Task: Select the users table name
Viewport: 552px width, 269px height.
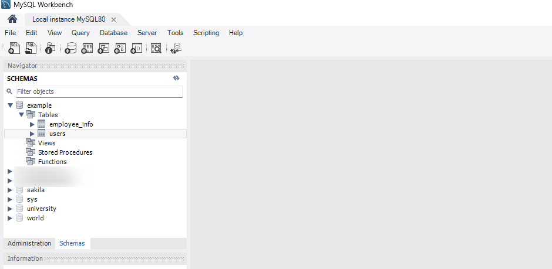Action: (x=58, y=134)
